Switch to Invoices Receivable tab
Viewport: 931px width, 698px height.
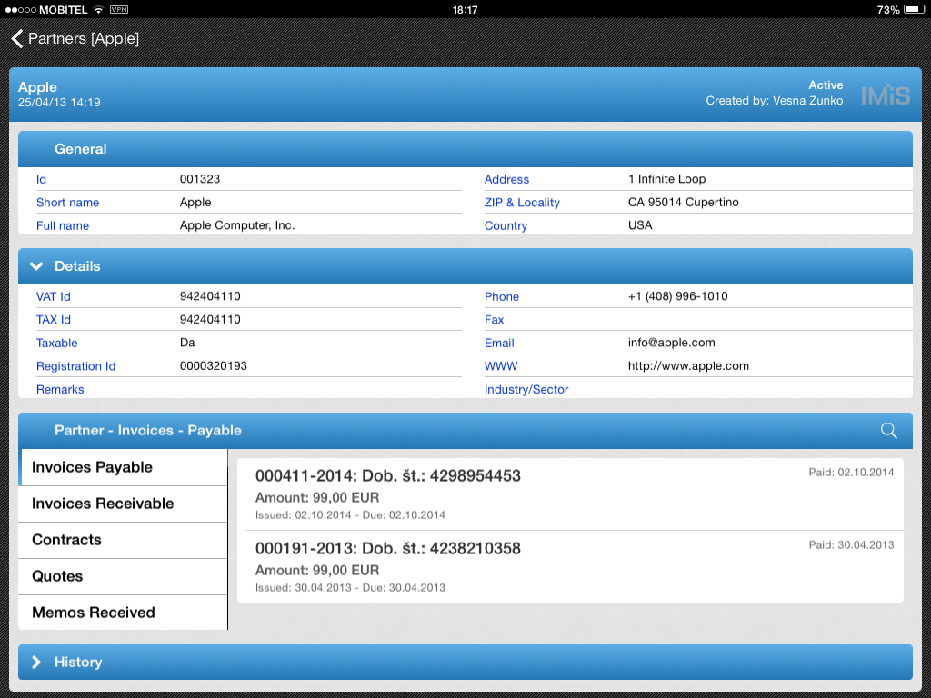(x=123, y=504)
